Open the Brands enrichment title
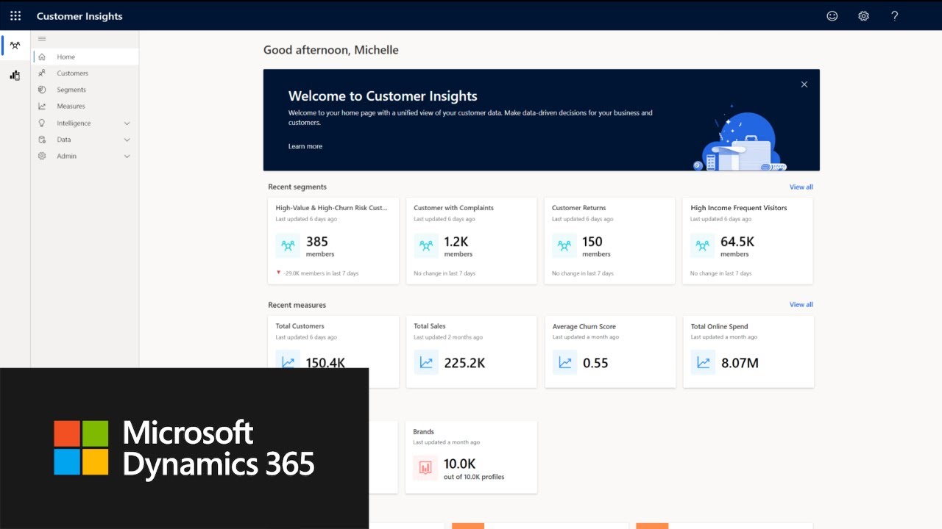The height and width of the screenshot is (529, 942). [x=424, y=432]
